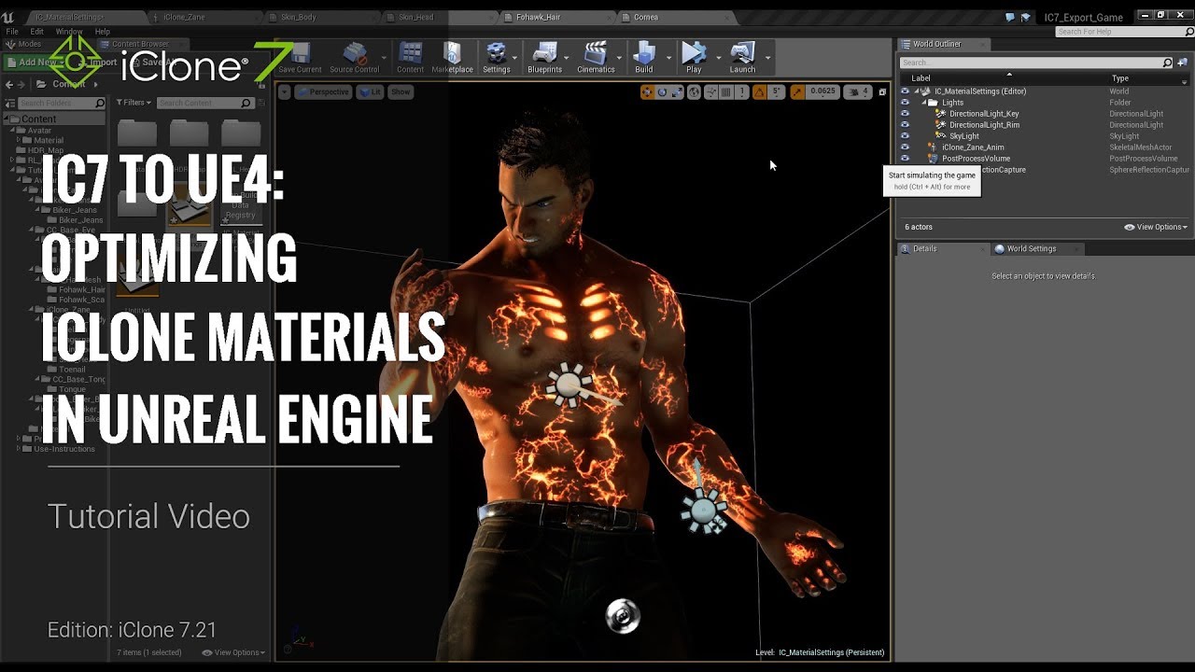
Task: Click the viewport Show button
Action: click(401, 91)
